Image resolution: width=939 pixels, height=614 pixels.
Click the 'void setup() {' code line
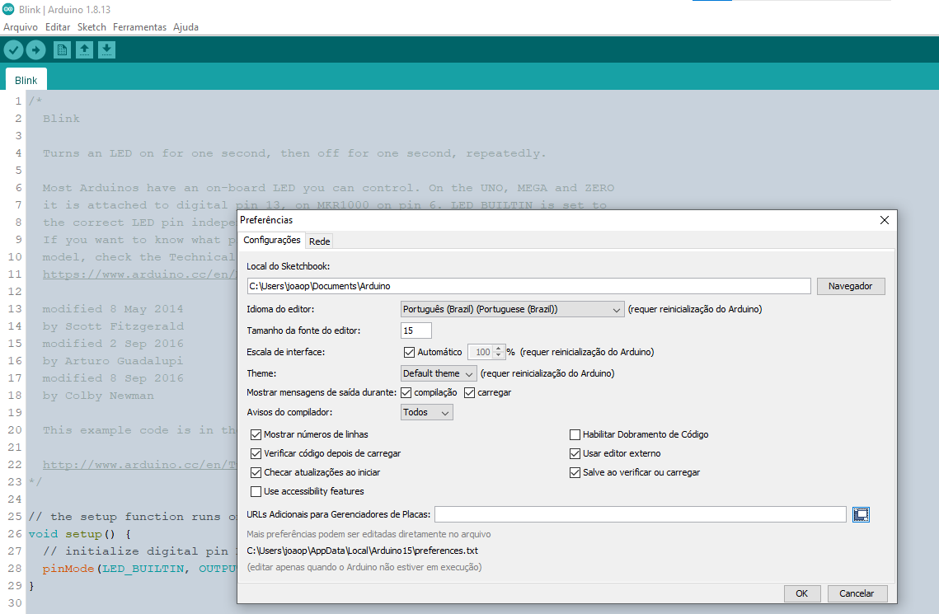[x=80, y=534]
